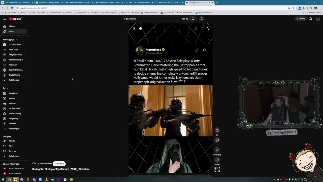Open the comments on the Short

coord(217,140)
